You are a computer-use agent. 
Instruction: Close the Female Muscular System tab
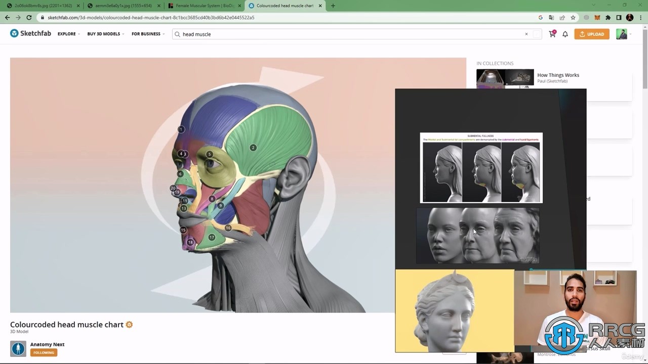pyautogui.click(x=239, y=6)
